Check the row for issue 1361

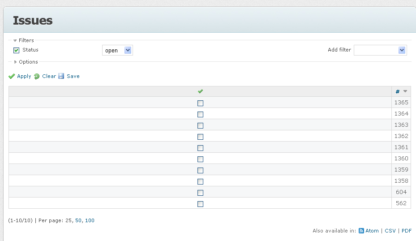(x=200, y=148)
